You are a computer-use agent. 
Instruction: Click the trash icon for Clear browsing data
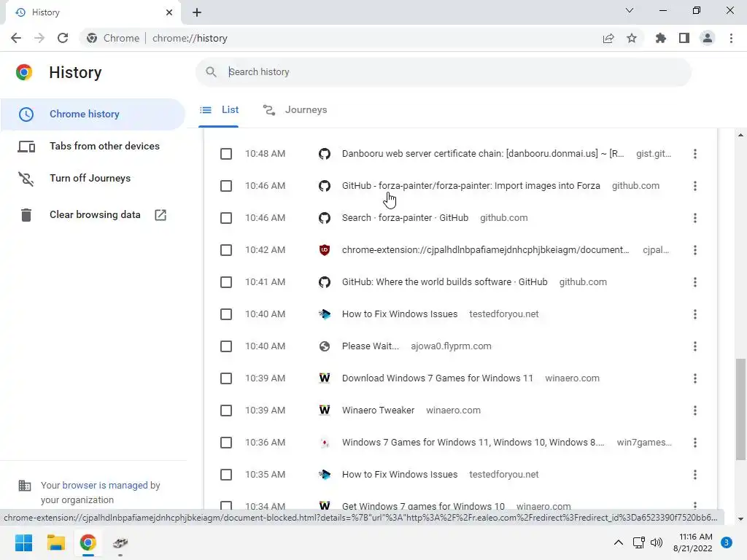[26, 215]
